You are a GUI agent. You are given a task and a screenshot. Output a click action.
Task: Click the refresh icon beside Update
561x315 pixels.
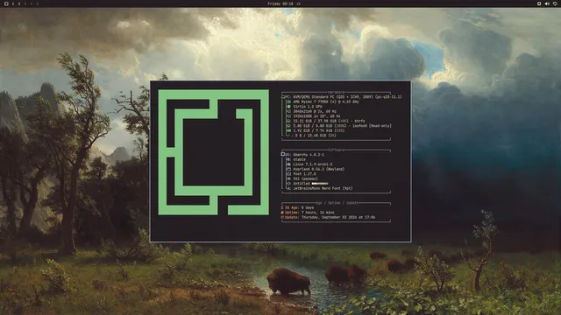tap(282, 217)
